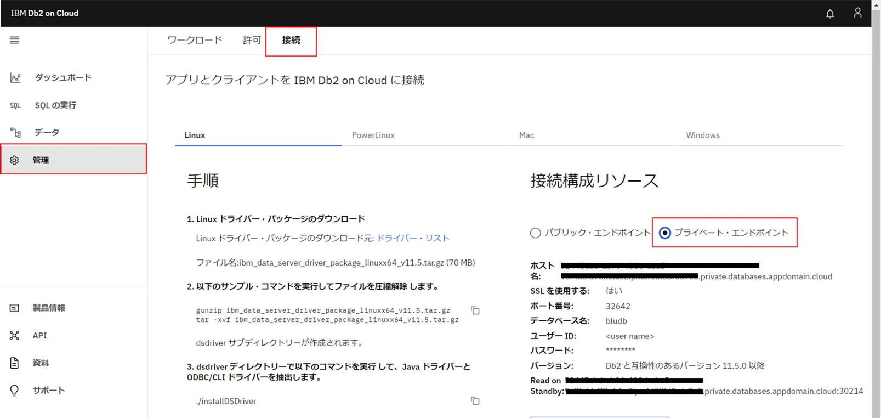The width and height of the screenshot is (881, 418).
Task: Switch to the 許可 tab
Action: click(252, 40)
